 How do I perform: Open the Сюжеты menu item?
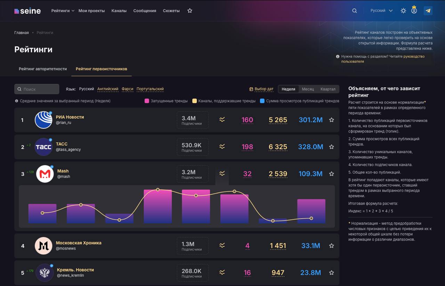[x=171, y=11]
